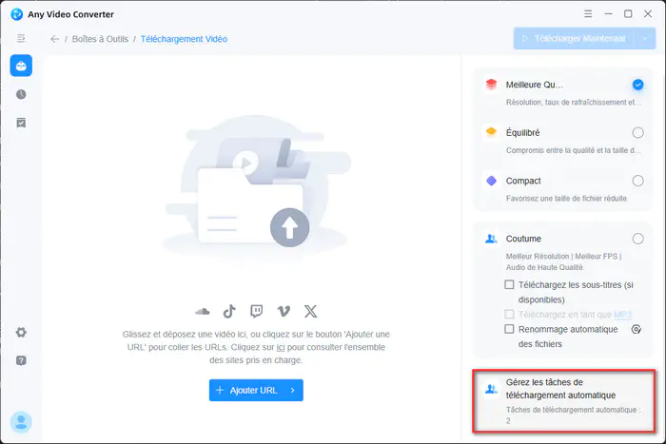Click the SoundCloud site icon
This screenshot has width=666, height=444.
point(203,311)
